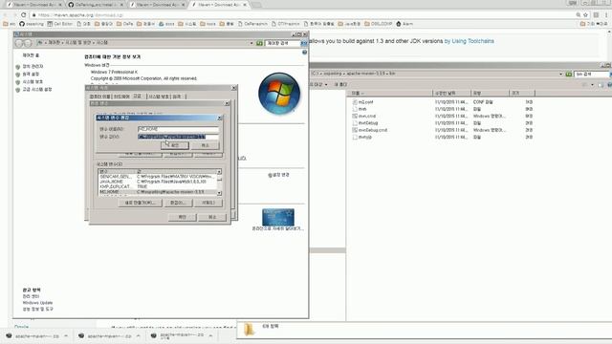612x344 pixels.
Task: Click the highlighted variable value field
Action: pyautogui.click(x=178, y=137)
